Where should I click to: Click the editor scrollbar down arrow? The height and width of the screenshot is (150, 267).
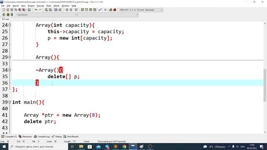[x=265, y=132]
